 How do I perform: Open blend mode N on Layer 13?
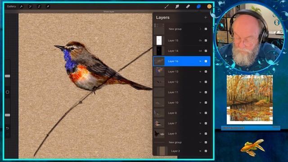click(200, 72)
